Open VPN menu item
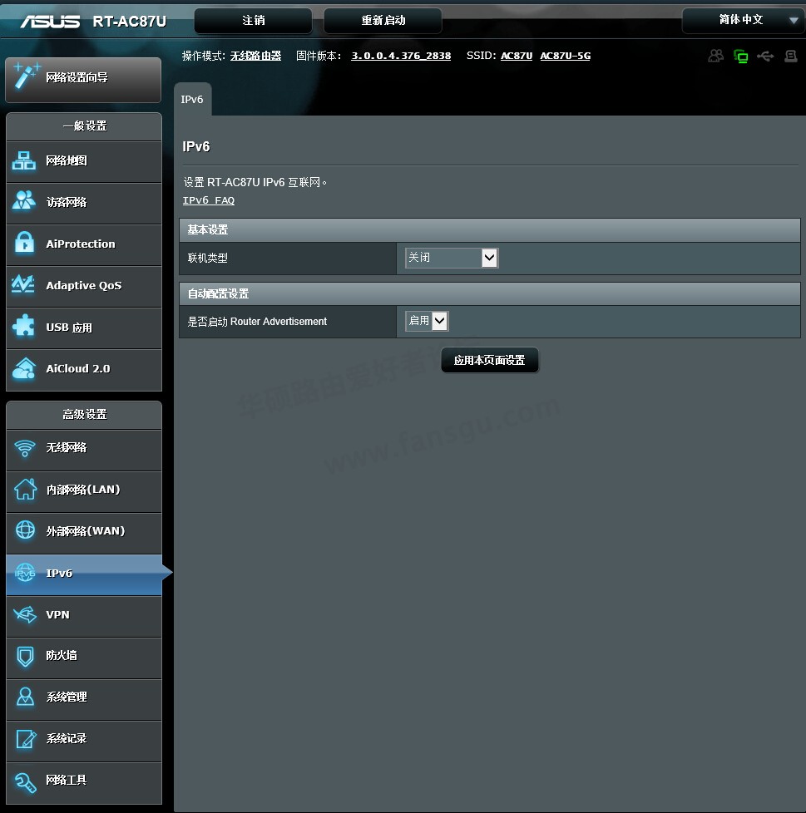 pos(84,616)
